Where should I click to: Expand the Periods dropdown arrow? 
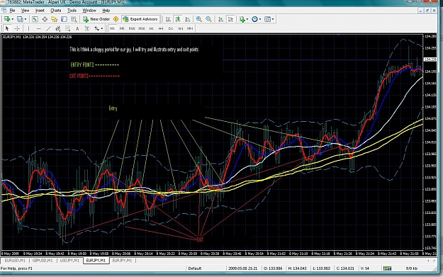pos(260,19)
